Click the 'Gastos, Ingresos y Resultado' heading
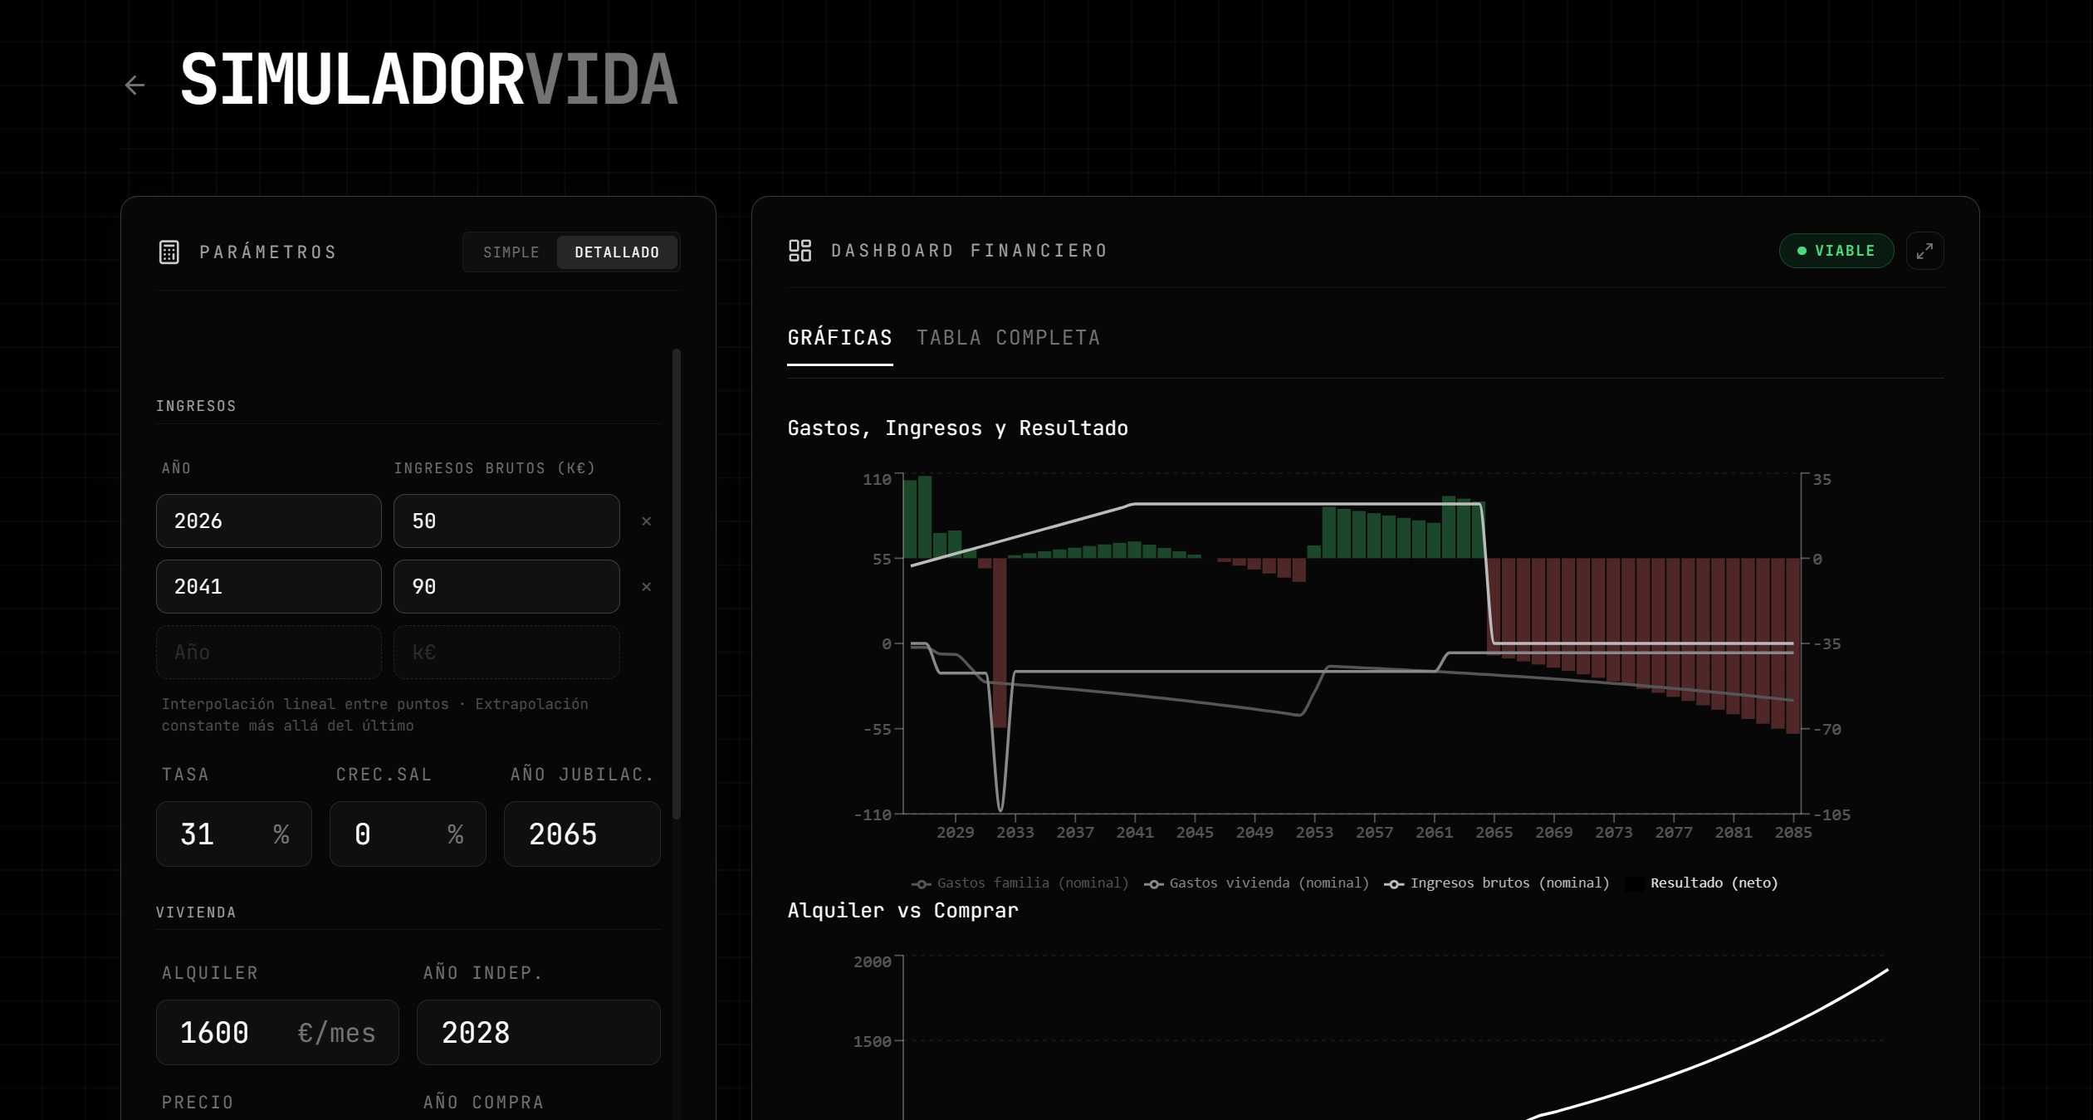The height and width of the screenshot is (1120, 2093). click(x=957, y=428)
